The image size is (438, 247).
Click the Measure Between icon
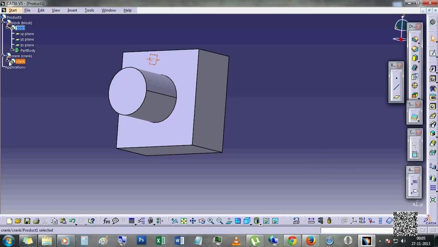click(x=311, y=221)
